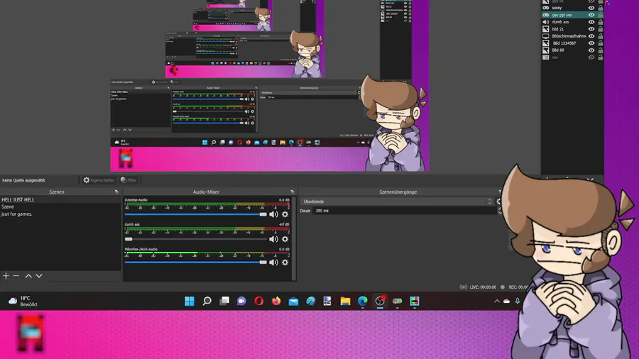This screenshot has width=639, height=359.
Task: Open Desktop-Audio settings gear in the mixer
Action: [x=285, y=214]
